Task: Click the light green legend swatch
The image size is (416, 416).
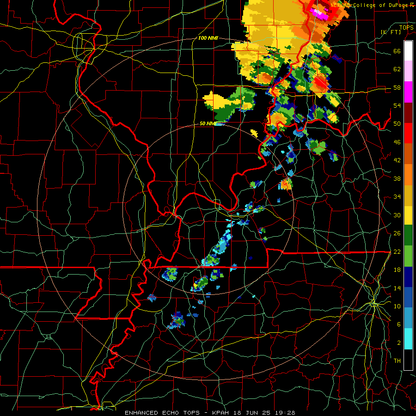Action: (x=408, y=256)
